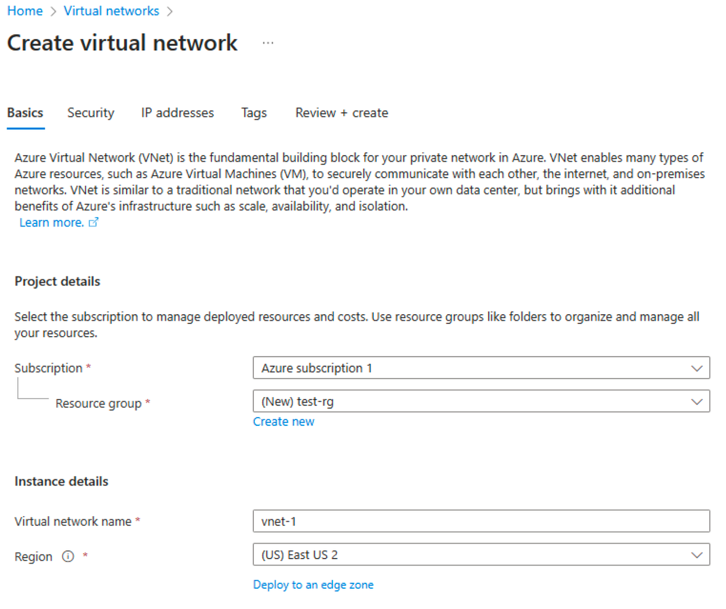This screenshot has height=609, width=726.
Task: Click Create new under Resource group
Action: pyautogui.click(x=283, y=421)
